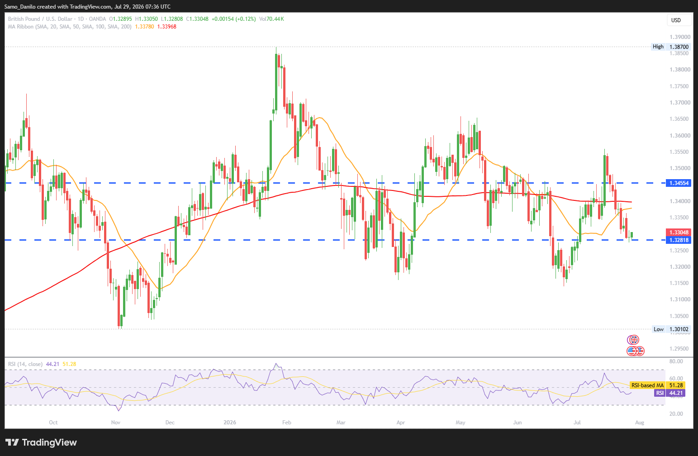This screenshot has height=456, width=698.
Task: Select the MA Ribbon indicator legend
Action: coord(70,27)
